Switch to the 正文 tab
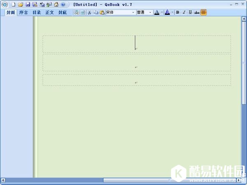This screenshot has width=247, height=185. [49, 12]
